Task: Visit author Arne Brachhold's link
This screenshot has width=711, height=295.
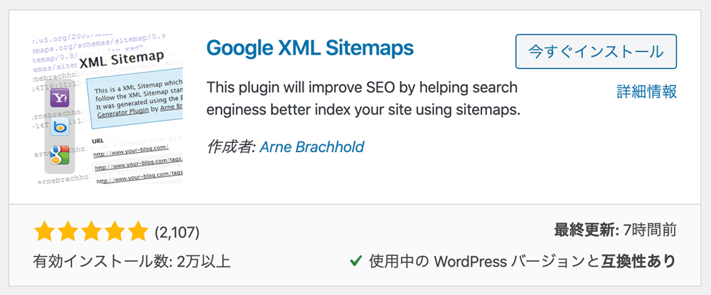Action: pos(312,147)
